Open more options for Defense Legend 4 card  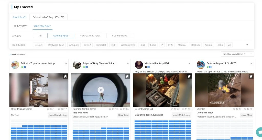click(x=252, y=63)
